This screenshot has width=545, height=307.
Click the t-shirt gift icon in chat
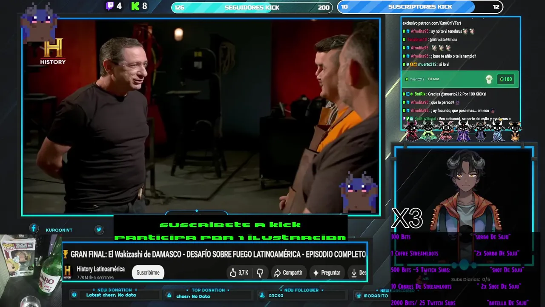pos(489,79)
